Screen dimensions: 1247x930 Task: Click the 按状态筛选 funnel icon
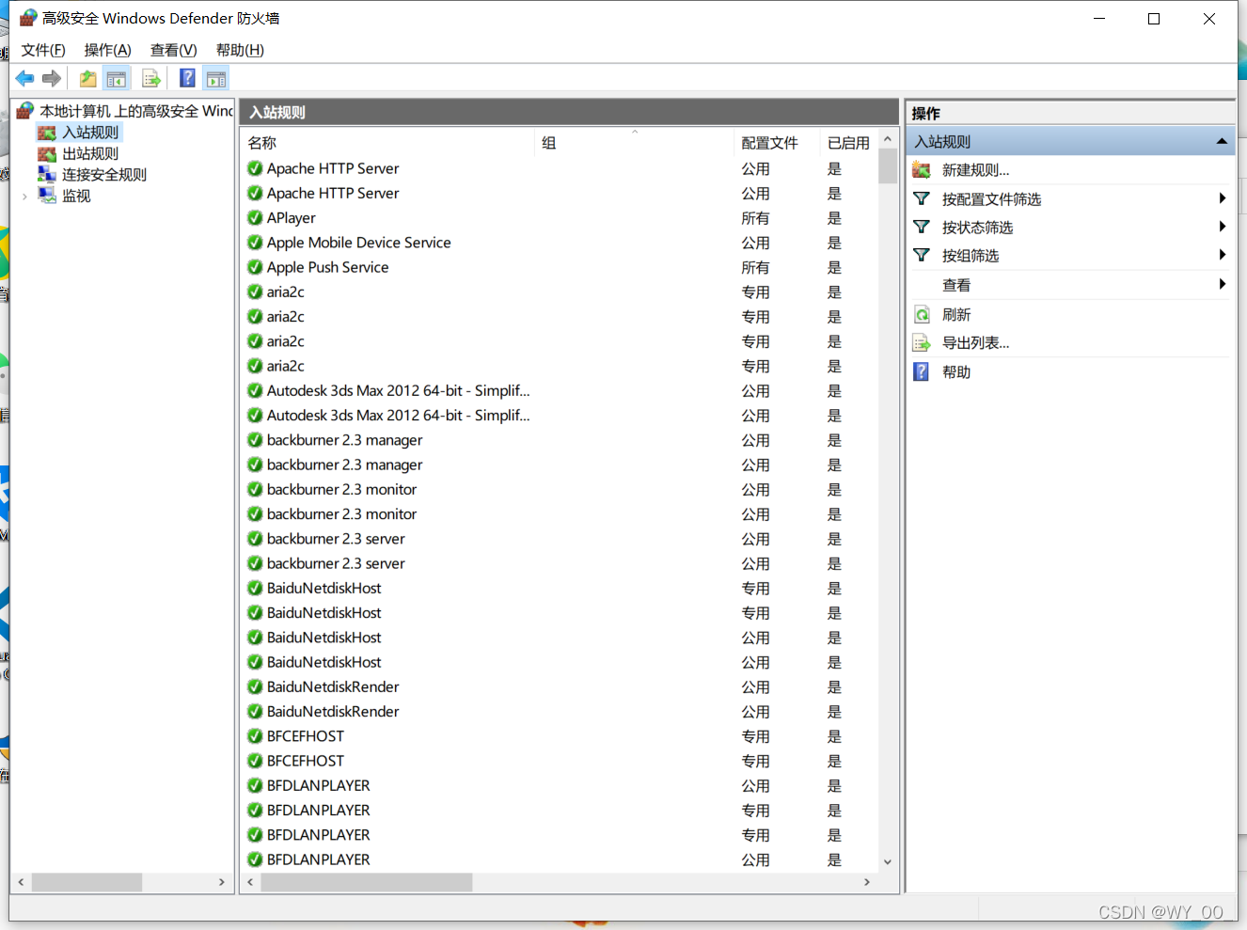[922, 227]
